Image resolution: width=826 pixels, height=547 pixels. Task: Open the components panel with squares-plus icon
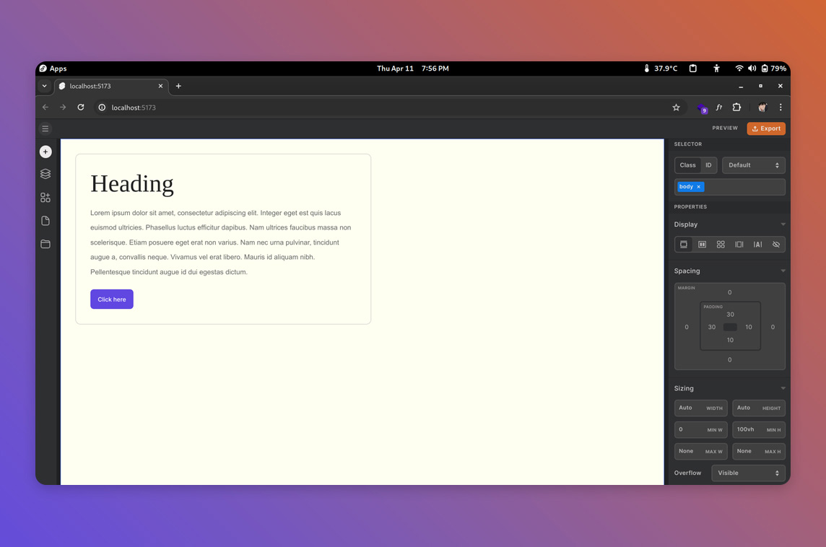pyautogui.click(x=45, y=198)
